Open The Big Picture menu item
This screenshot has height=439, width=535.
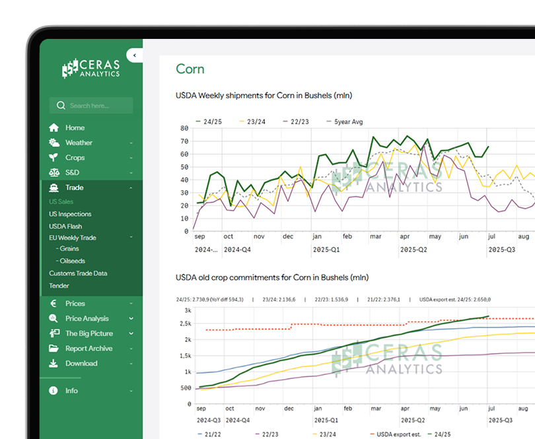pos(89,333)
